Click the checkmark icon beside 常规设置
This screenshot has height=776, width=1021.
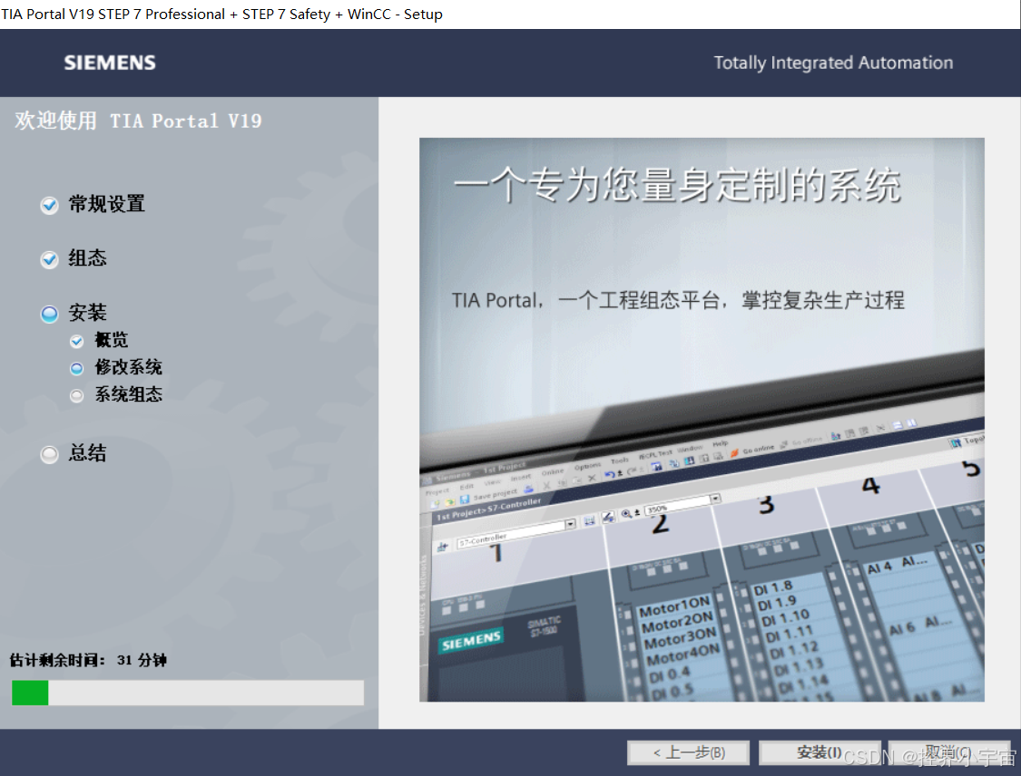point(50,206)
